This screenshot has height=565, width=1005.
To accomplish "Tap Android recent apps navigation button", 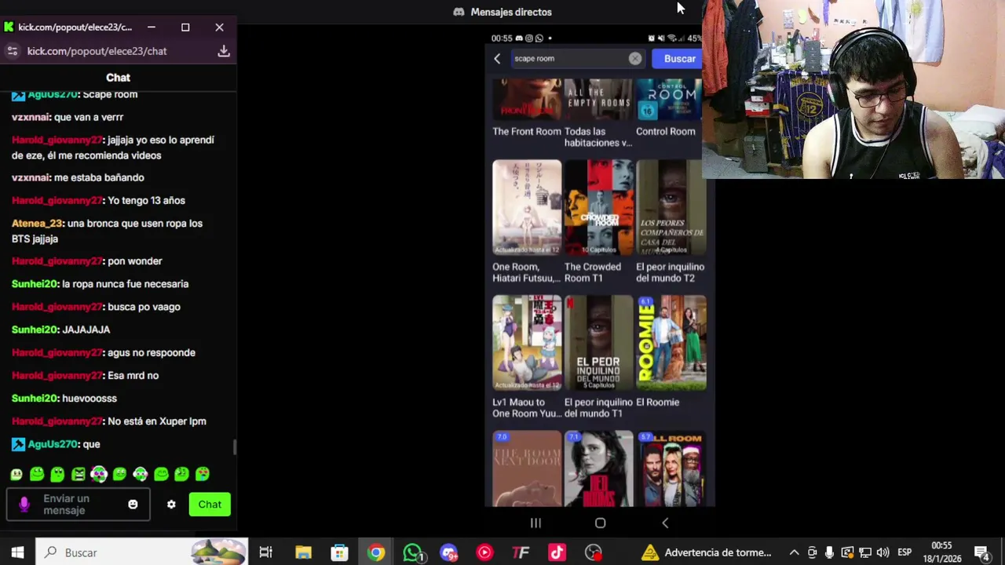I will [x=535, y=523].
